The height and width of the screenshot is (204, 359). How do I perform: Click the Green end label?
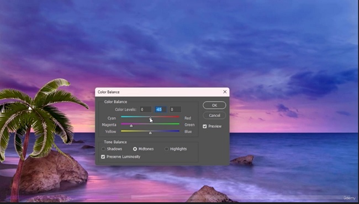point(189,125)
